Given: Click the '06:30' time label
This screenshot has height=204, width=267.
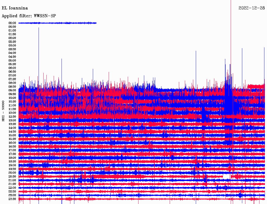Looking at the screenshot, I should pyautogui.click(x=12, y=72).
